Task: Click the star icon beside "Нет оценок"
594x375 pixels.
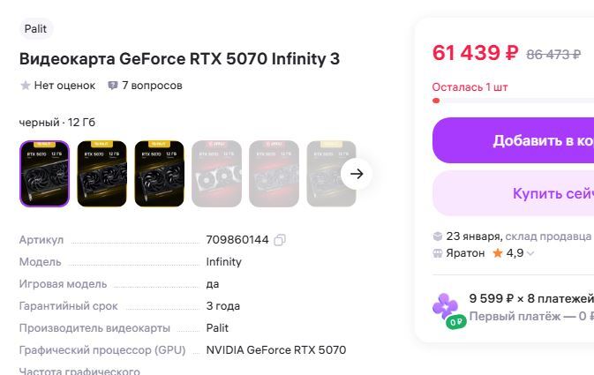Action: coord(26,86)
